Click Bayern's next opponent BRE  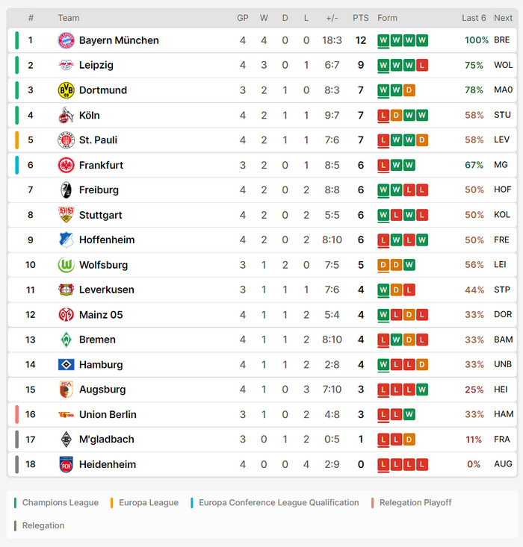click(x=502, y=40)
